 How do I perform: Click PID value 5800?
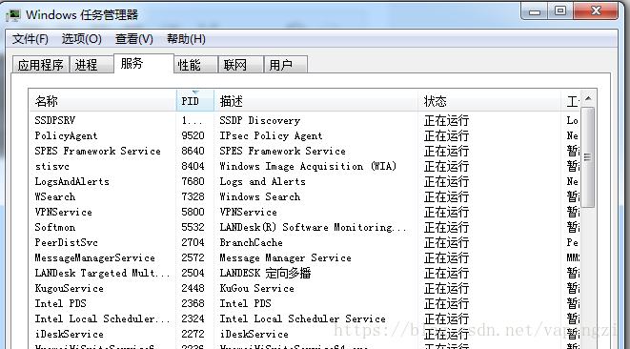click(x=193, y=213)
